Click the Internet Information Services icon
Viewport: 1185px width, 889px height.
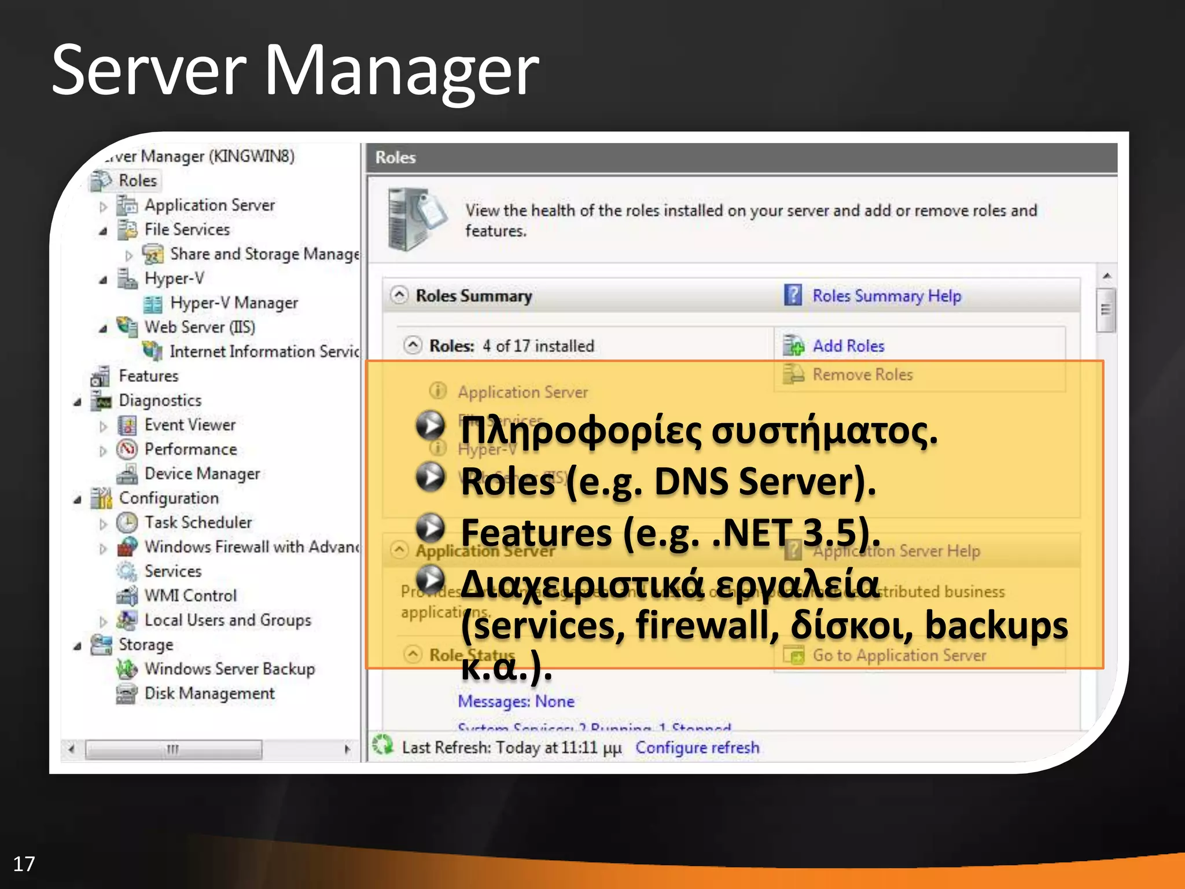[153, 351]
